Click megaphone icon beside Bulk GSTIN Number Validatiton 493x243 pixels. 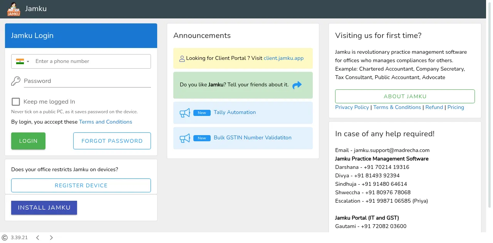click(185, 138)
